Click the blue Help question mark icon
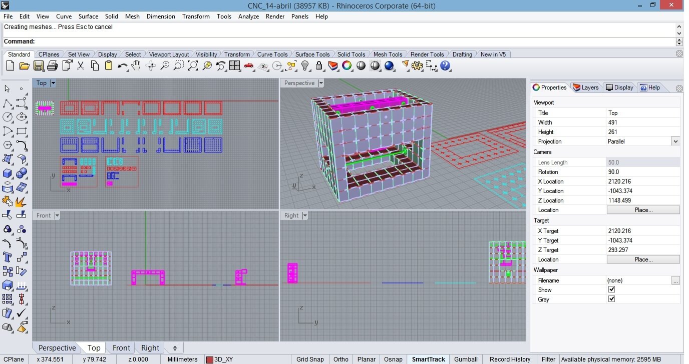The height and width of the screenshot is (364, 689). click(445, 65)
